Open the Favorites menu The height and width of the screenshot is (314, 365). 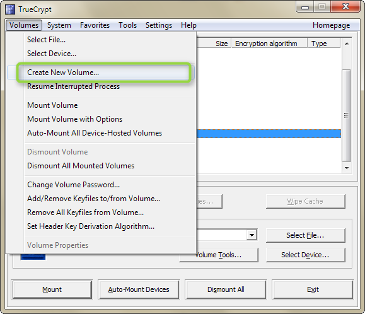point(95,25)
